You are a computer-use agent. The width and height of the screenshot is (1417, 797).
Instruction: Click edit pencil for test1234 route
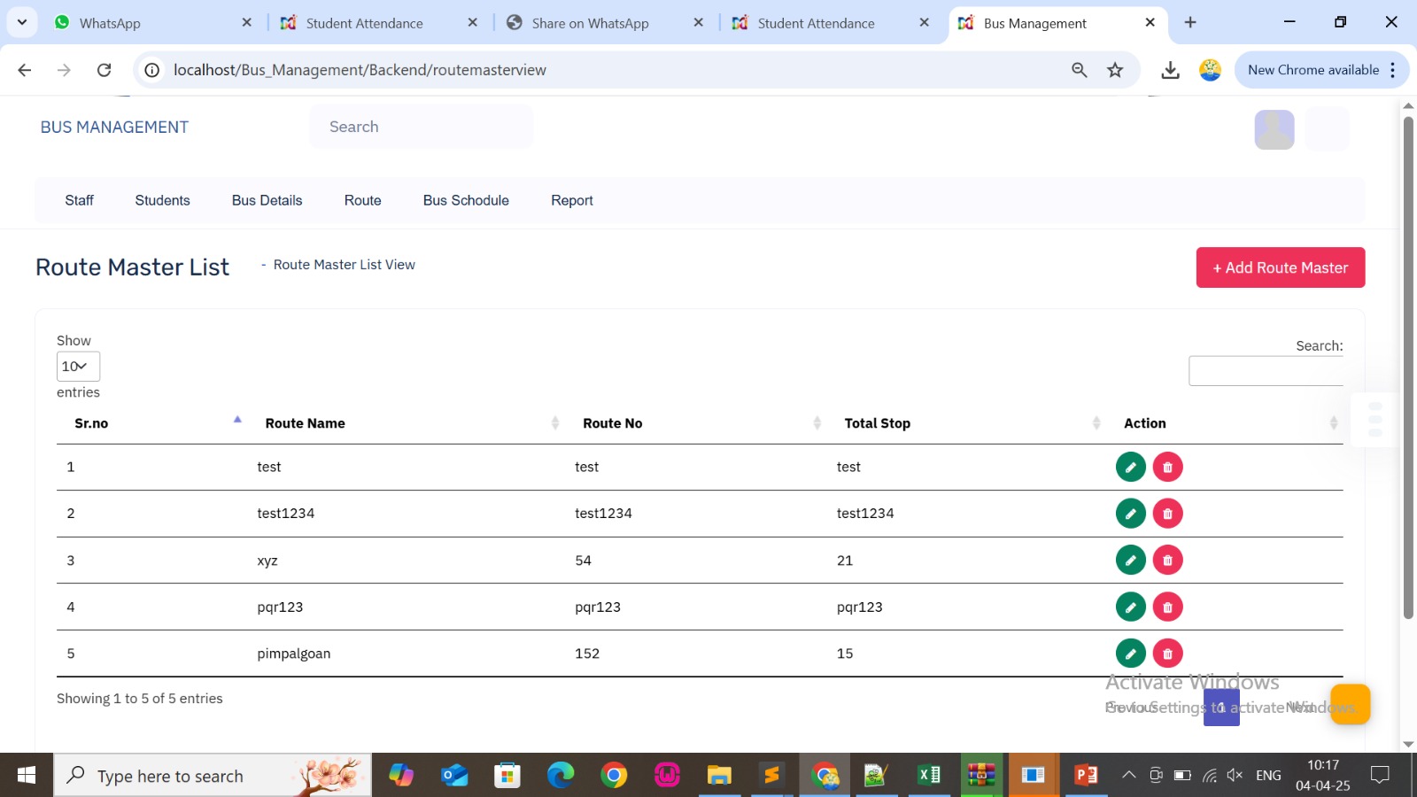pos(1130,514)
